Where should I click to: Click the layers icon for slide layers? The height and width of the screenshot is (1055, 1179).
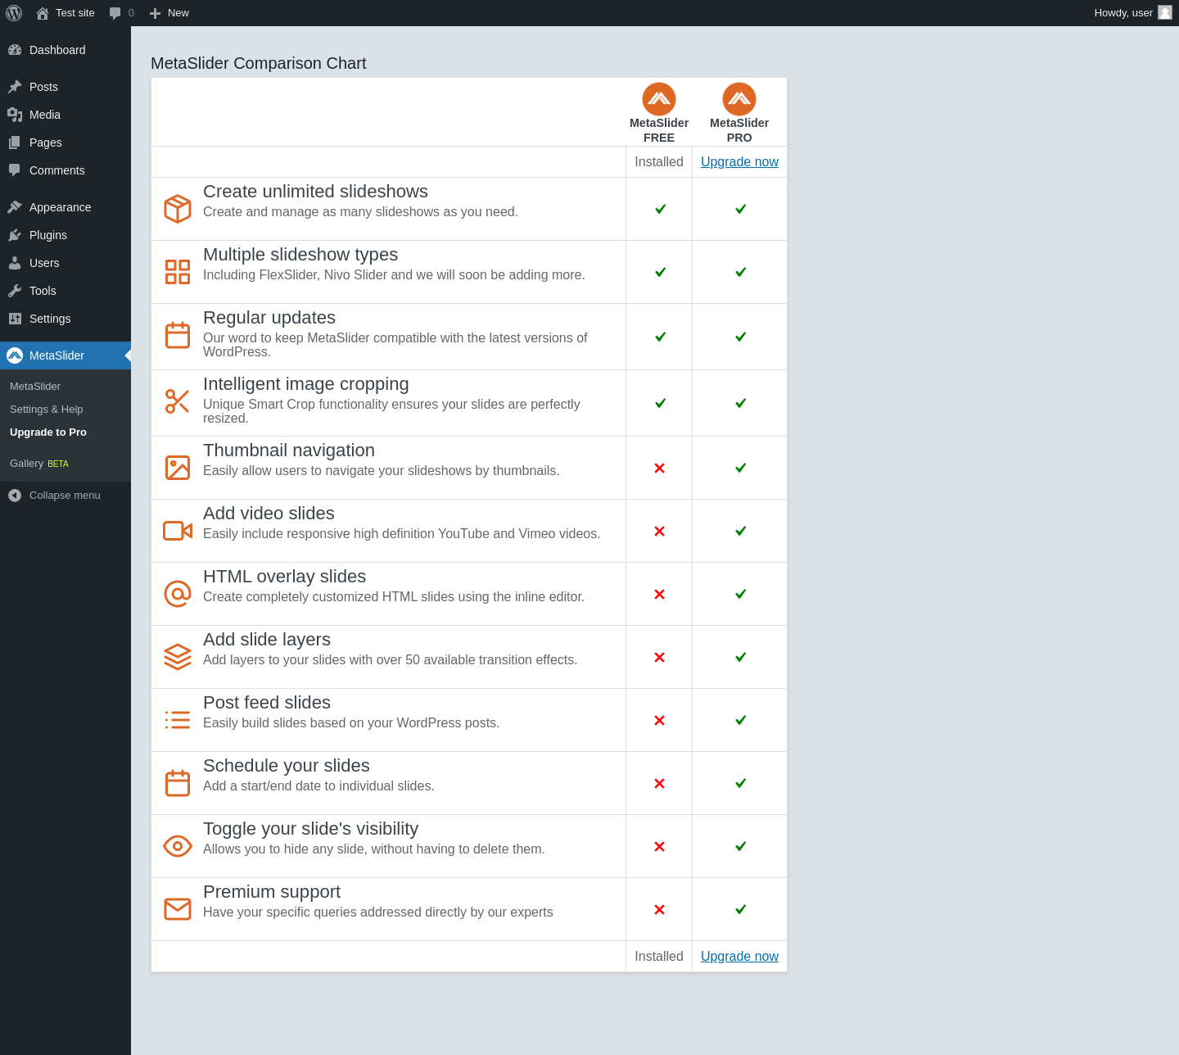178,657
